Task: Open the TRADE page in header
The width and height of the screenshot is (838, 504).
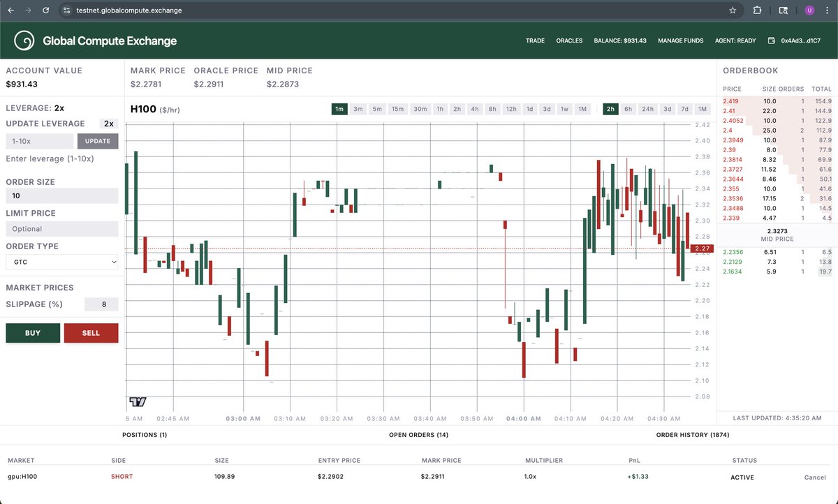Action: [x=535, y=40]
